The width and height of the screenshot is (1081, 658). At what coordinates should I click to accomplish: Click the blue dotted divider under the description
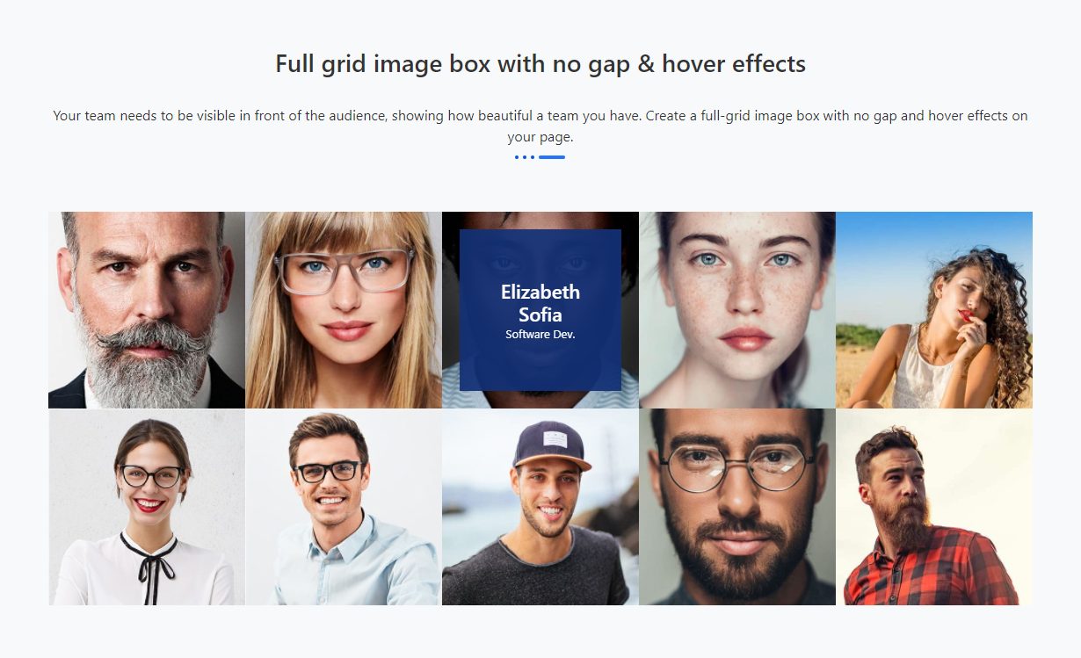pyautogui.click(x=540, y=157)
